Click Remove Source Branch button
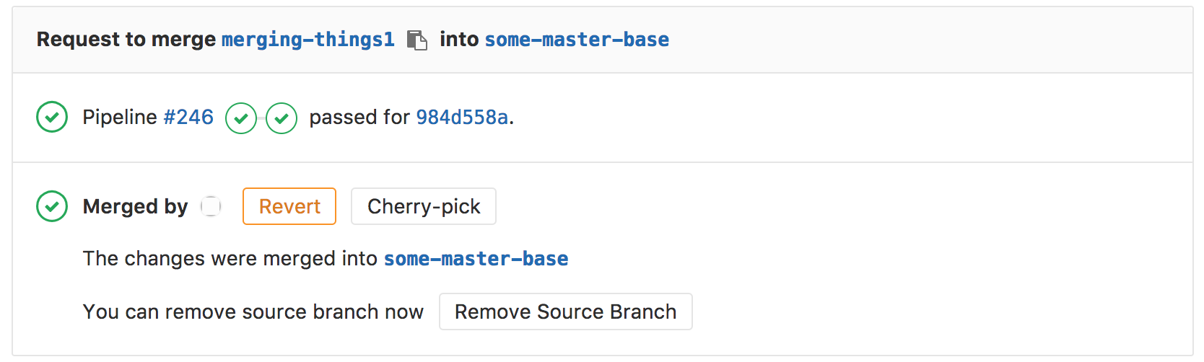This screenshot has width=1204, height=362. pyautogui.click(x=565, y=312)
